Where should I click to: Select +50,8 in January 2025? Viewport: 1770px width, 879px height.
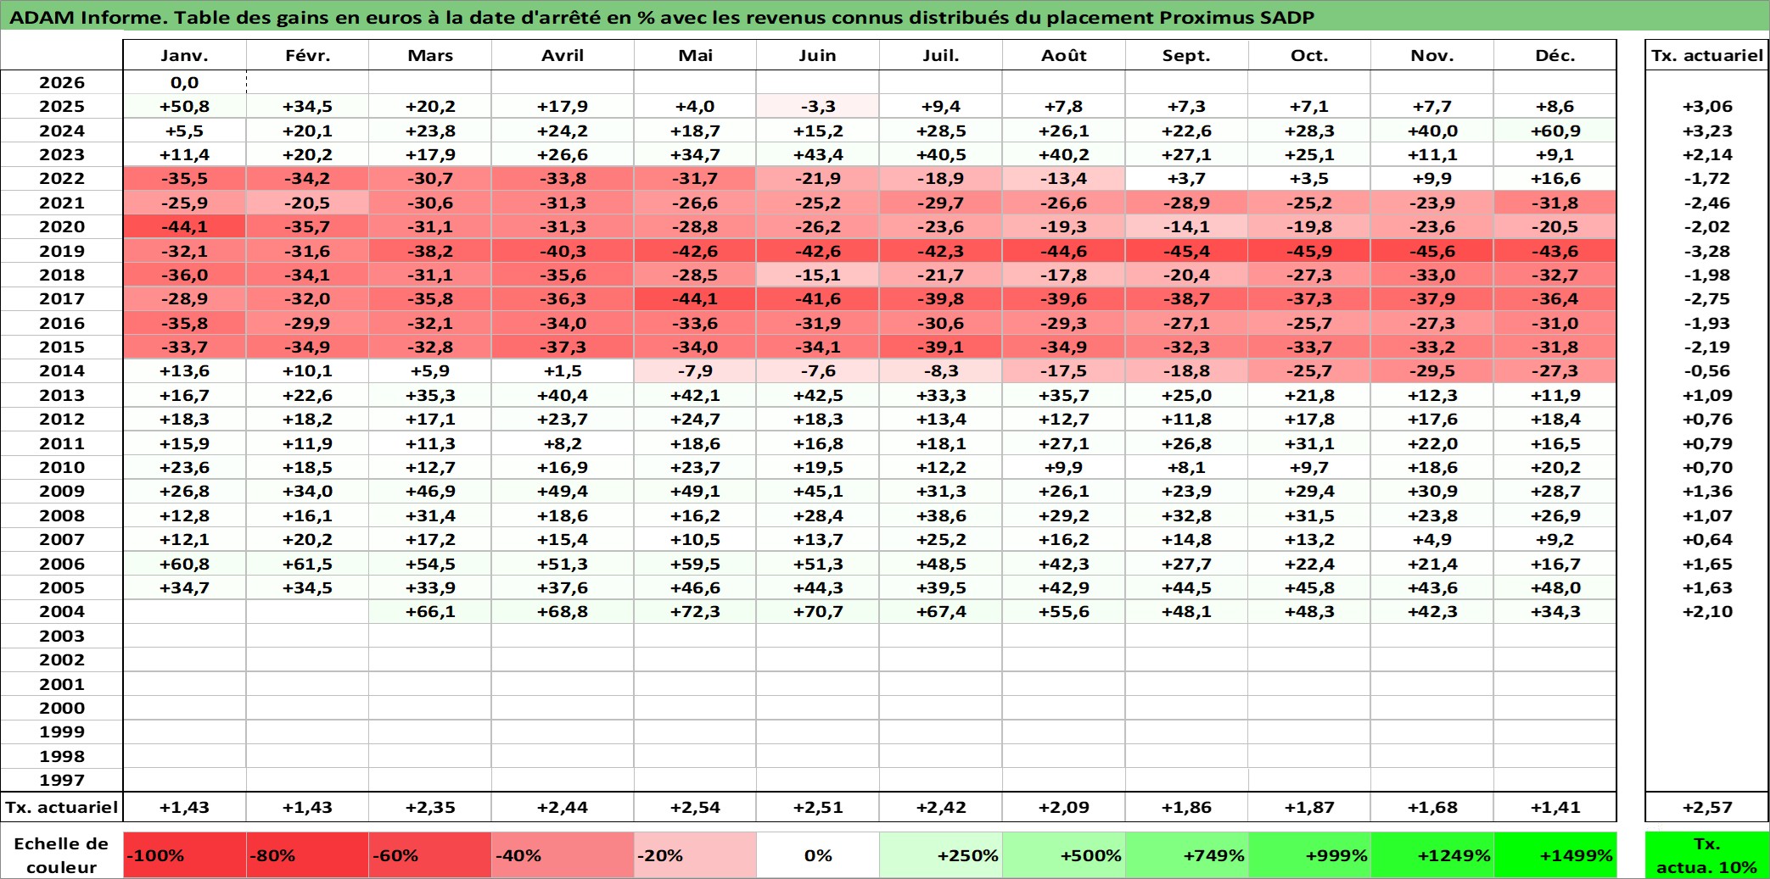184,106
